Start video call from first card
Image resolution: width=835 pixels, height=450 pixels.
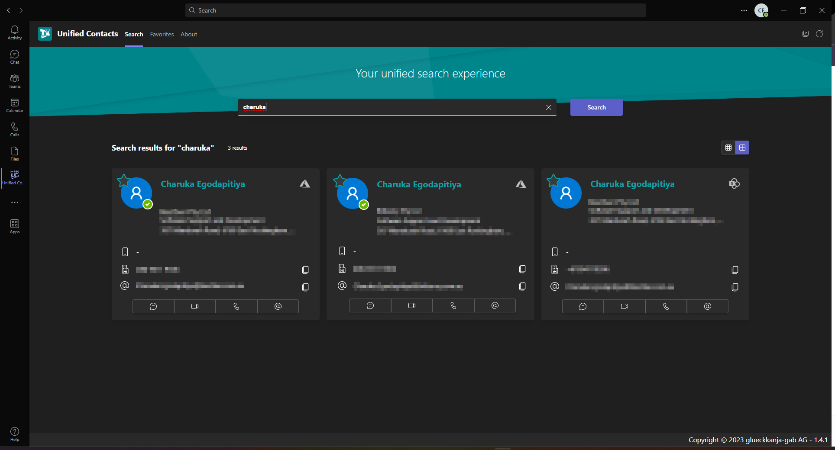click(x=195, y=306)
